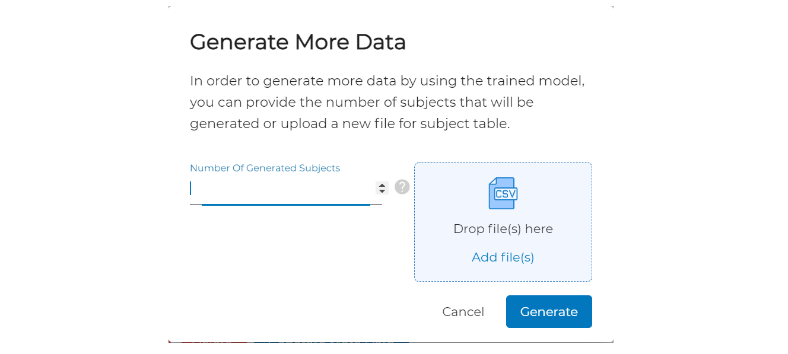Click the 'upload a new file' description line
The width and height of the screenshot is (788, 354).
coord(350,124)
